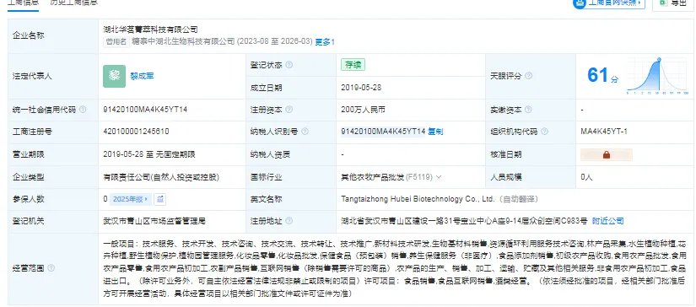This screenshot has height=307, width=696.
Task: Click the help icon next to 实缴资本
Action: [528, 109]
